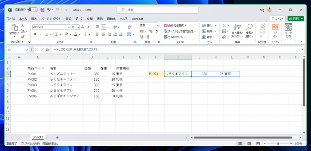Open the font size dropdown

pos(78,27)
